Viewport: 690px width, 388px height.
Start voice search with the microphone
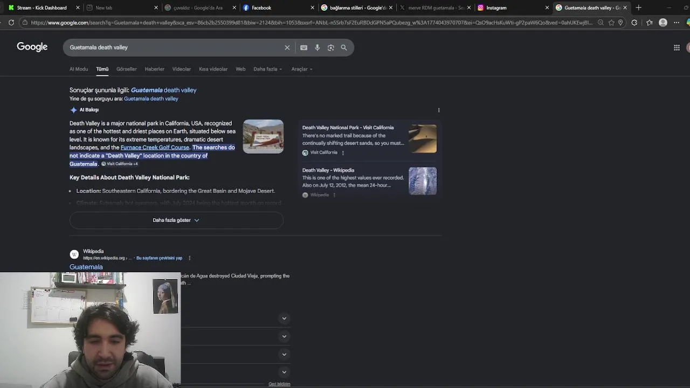click(x=318, y=47)
